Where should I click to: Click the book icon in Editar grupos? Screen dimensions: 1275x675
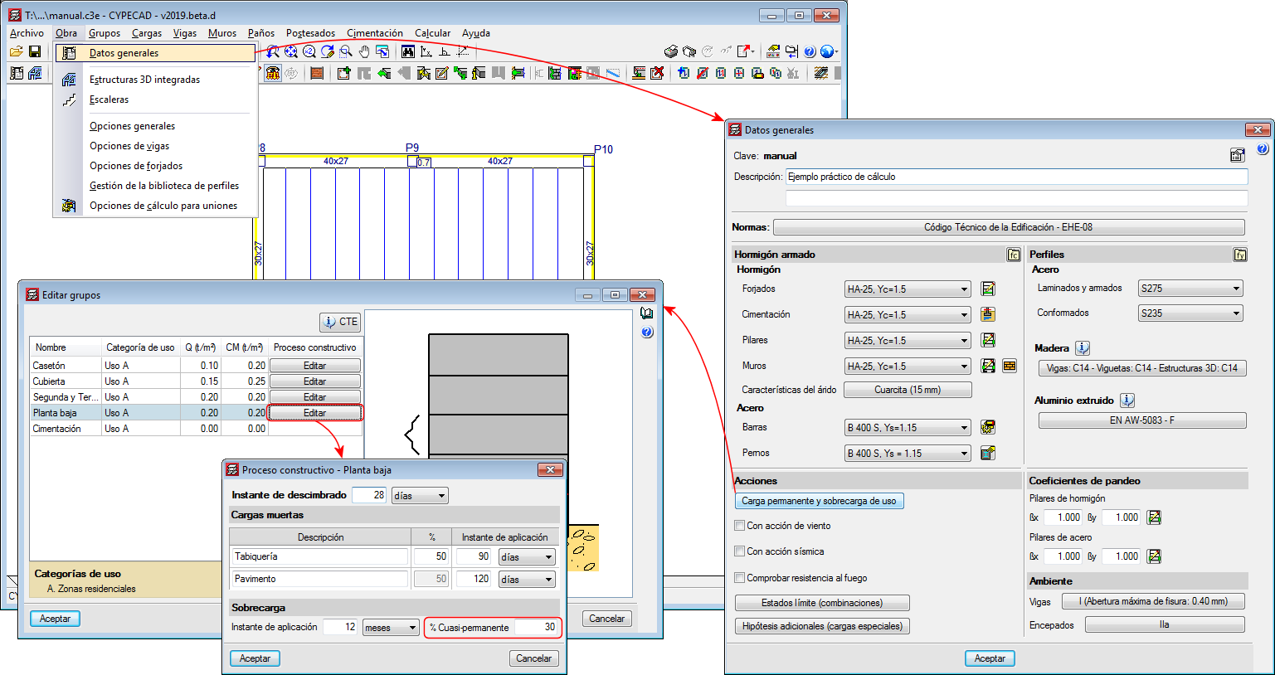tap(647, 313)
